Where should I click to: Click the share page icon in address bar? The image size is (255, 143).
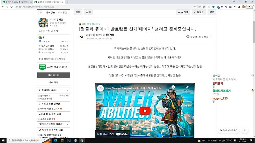200,7
